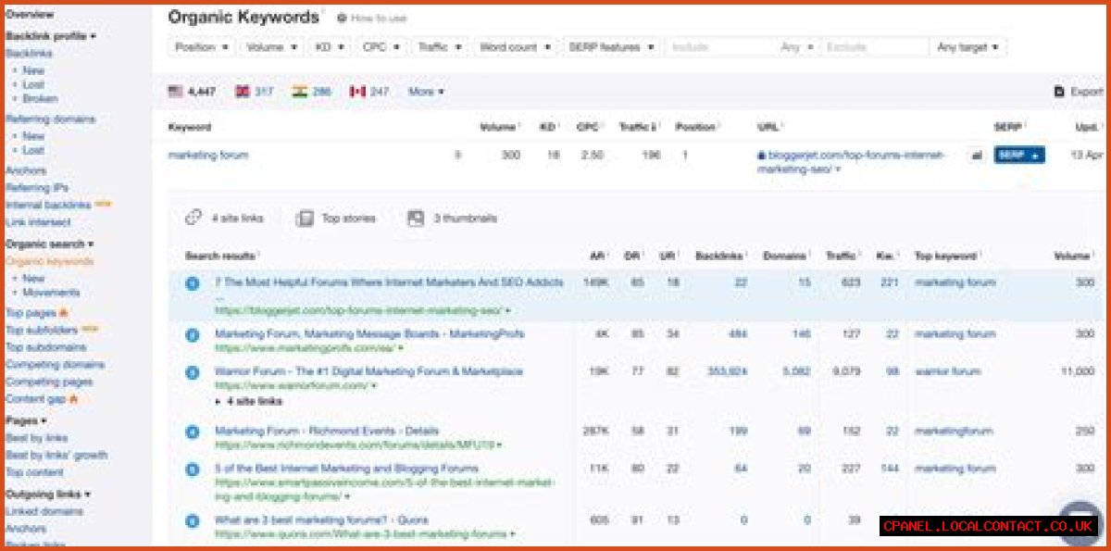Open Best by links in the sidebar
Image resolution: width=1111 pixels, height=551 pixels.
[37, 438]
